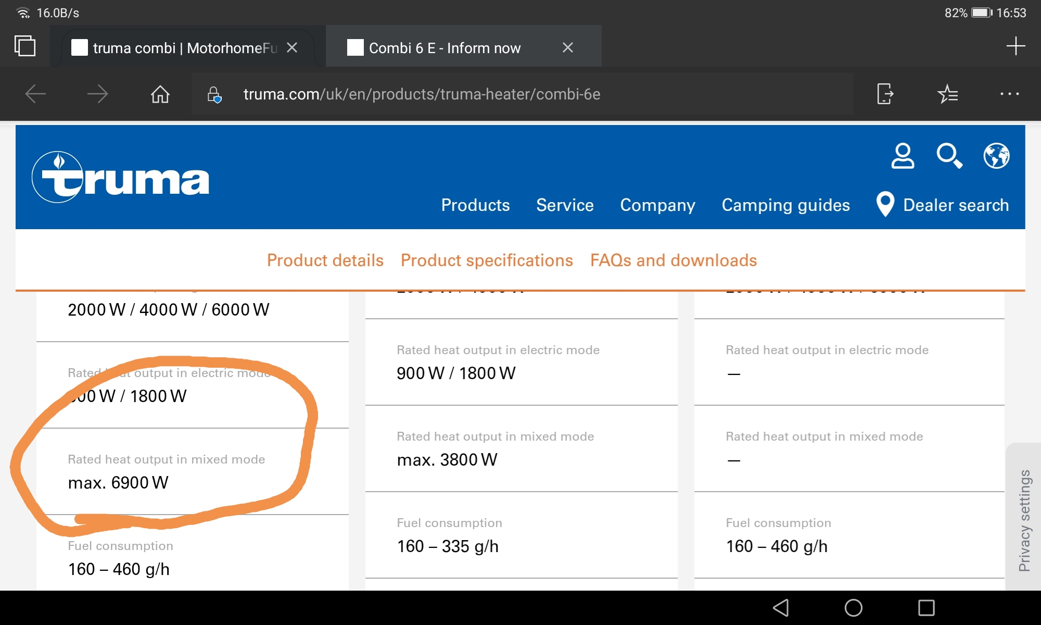Click the Truma logo

[121, 177]
